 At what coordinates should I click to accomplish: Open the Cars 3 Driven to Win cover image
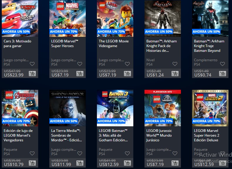click(20, 18)
